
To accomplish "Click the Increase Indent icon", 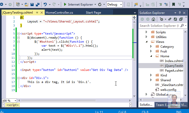I will pos(166,5).
